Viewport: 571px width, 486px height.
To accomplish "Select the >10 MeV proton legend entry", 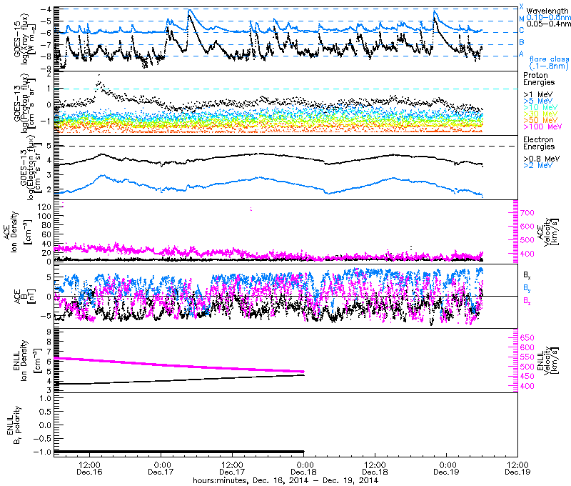I will click(x=540, y=107).
